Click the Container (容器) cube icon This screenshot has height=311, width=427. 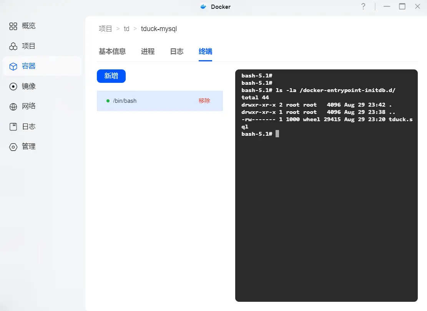coord(13,66)
